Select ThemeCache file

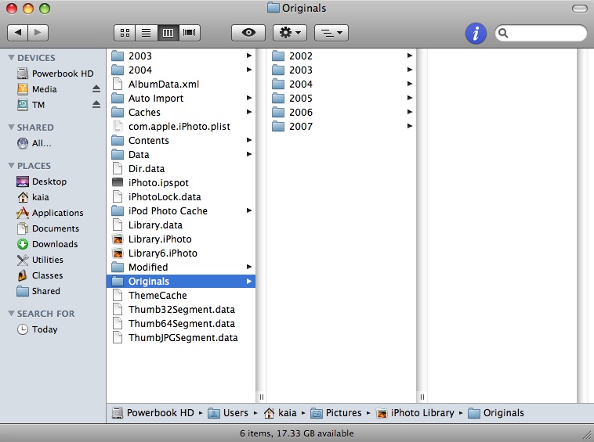(x=181, y=295)
